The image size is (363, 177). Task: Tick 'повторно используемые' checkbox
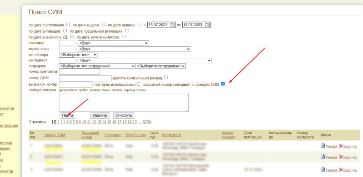click(x=139, y=84)
